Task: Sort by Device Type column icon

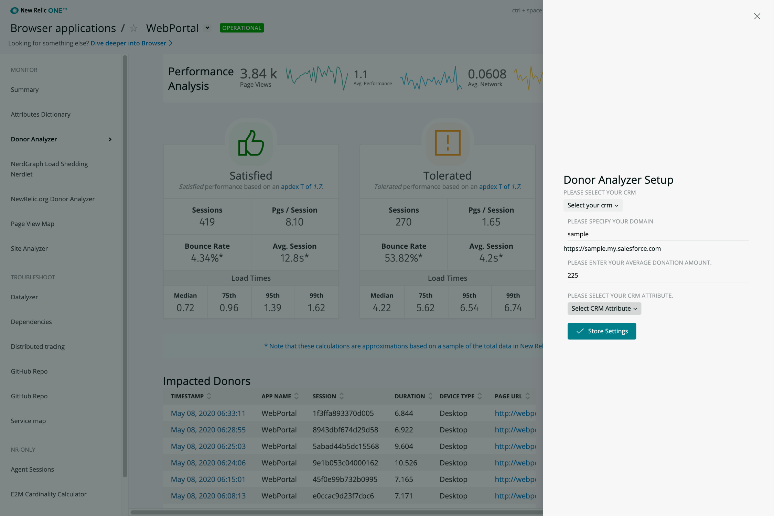Action: (480, 396)
